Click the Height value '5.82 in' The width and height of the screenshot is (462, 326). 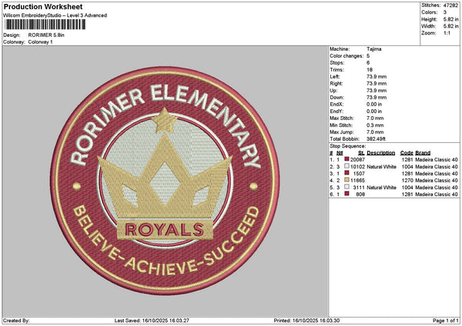(x=450, y=19)
